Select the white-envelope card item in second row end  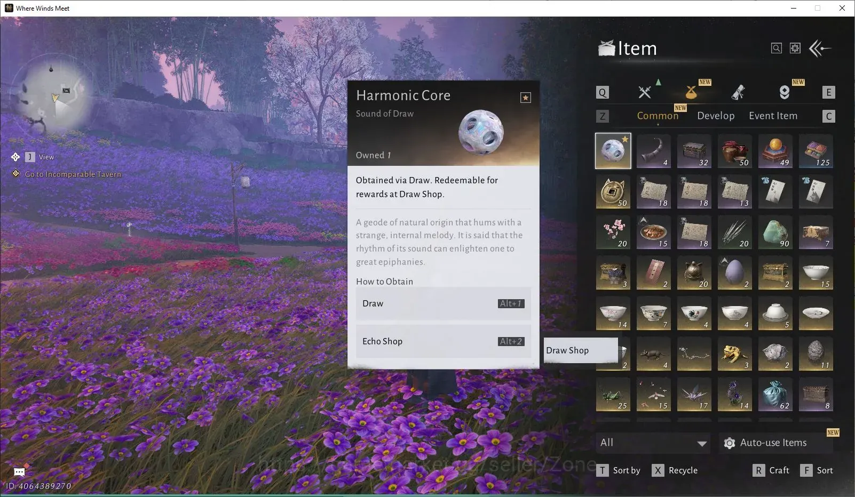coord(816,191)
